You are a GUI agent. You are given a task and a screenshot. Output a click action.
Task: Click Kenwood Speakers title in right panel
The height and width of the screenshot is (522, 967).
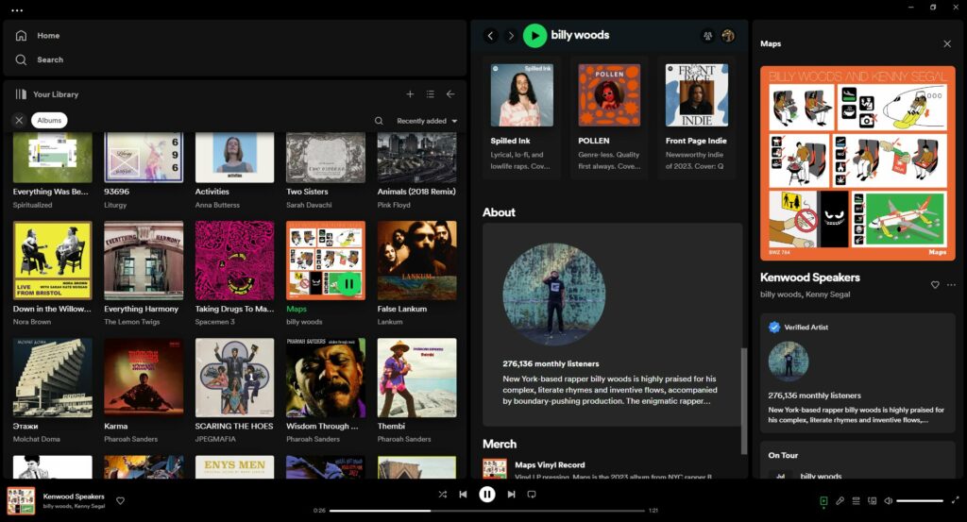[x=809, y=278]
